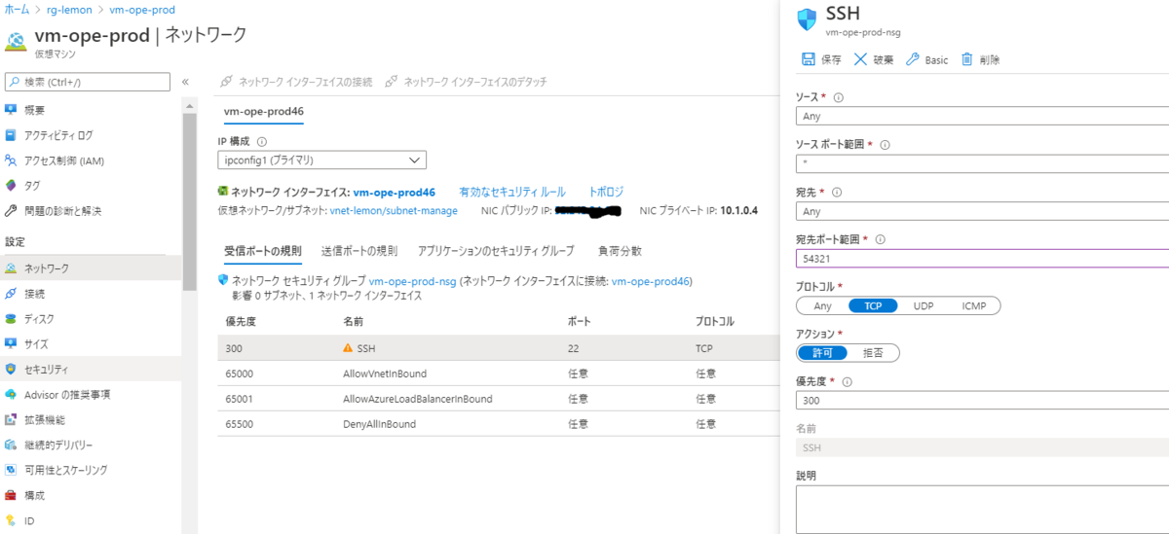The image size is (1169, 534).
Task: Open ID settings item
Action: (x=29, y=520)
